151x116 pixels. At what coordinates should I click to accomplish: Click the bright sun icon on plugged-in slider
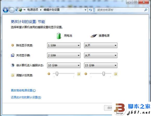[116, 74]
